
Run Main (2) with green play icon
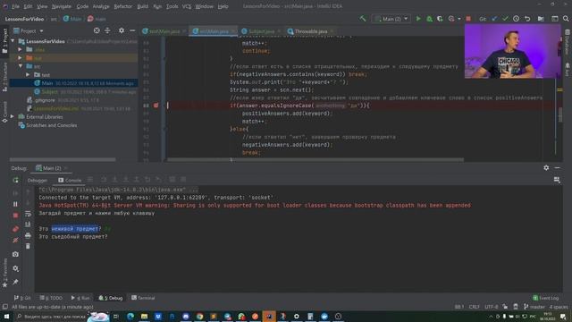[418, 19]
